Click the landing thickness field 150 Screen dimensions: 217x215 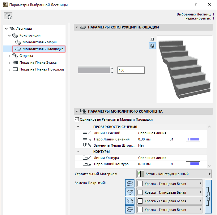131,70
